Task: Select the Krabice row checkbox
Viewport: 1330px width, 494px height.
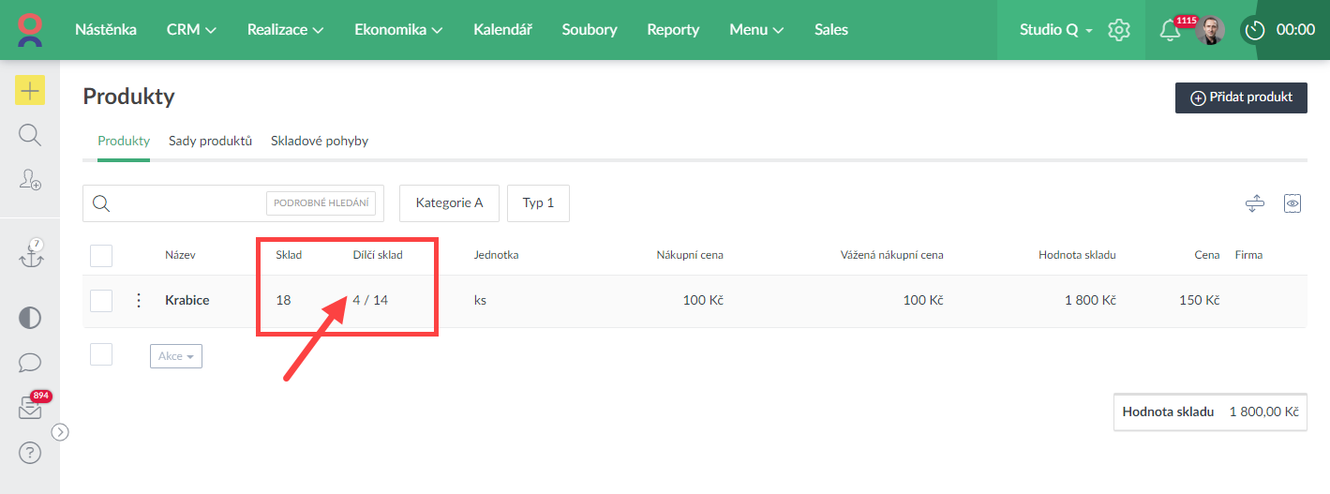Action: 101,301
